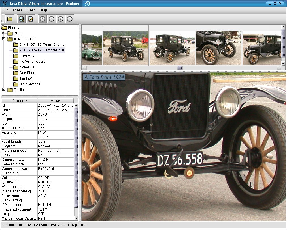Collapse the JDAI Samples folder node
The width and height of the screenshot is (287, 230).
(3, 39)
